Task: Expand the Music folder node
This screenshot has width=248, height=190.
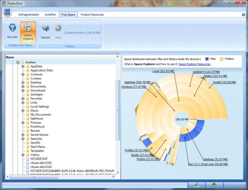Action: click(23, 110)
